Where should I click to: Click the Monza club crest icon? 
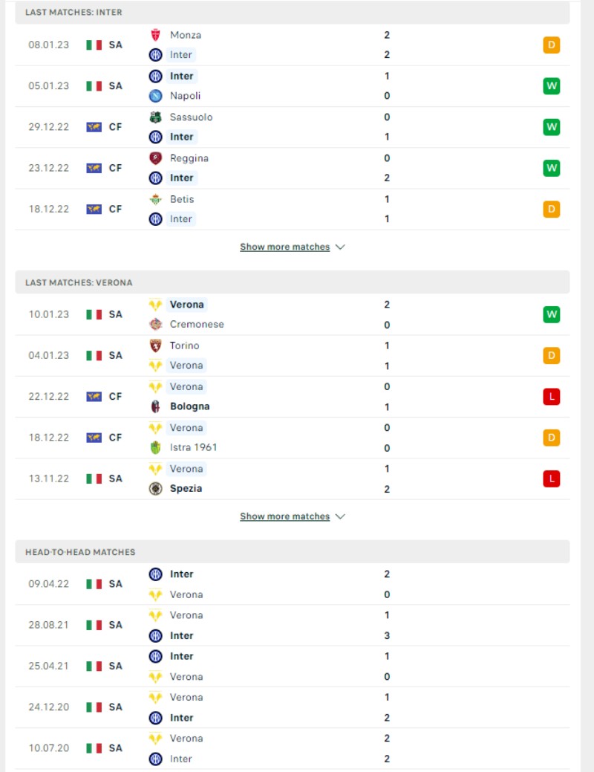pos(155,35)
